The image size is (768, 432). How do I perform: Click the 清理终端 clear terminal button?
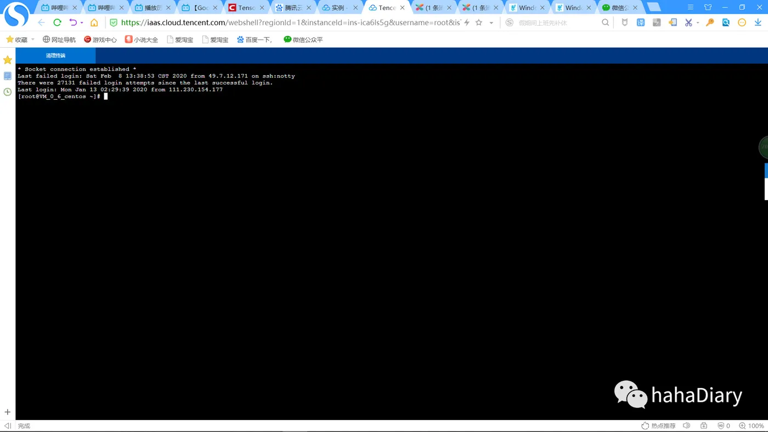point(55,55)
